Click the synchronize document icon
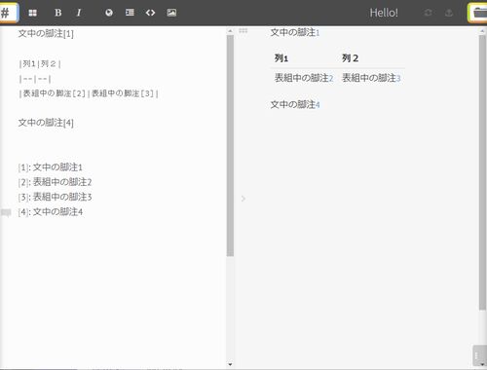 (429, 13)
